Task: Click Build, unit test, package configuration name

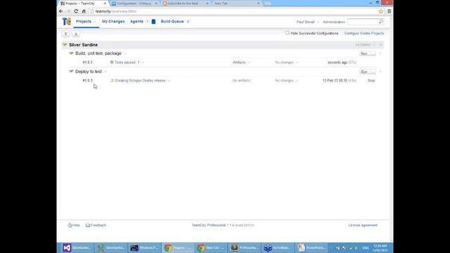Action: pos(98,53)
